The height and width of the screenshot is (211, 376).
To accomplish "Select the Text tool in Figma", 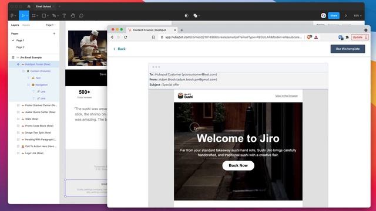I will [64, 16].
